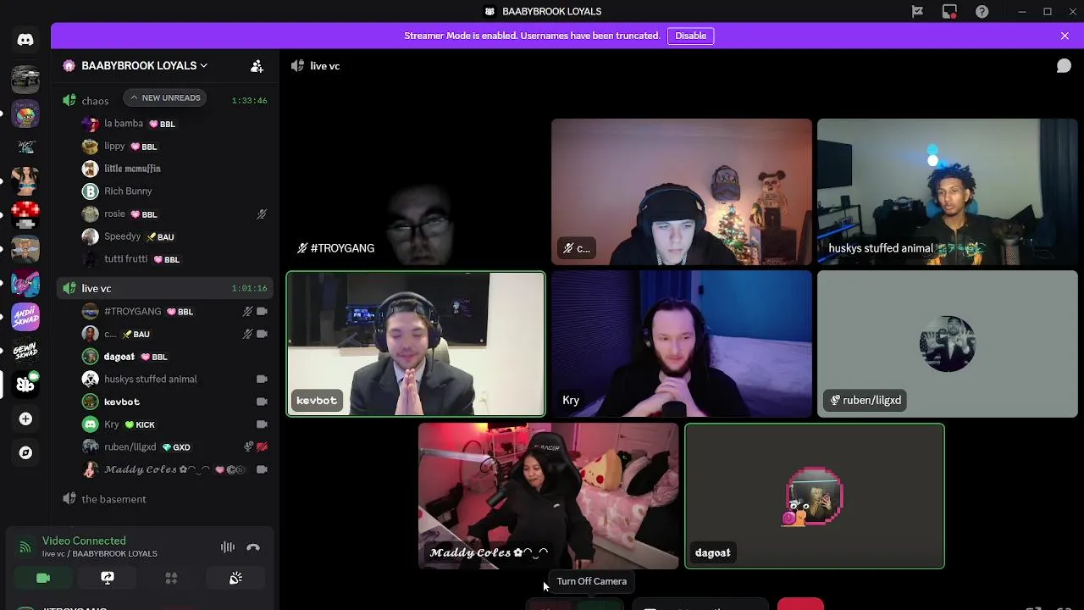The height and width of the screenshot is (610, 1084).
Task: Click the flag icon in title bar
Action: click(917, 11)
